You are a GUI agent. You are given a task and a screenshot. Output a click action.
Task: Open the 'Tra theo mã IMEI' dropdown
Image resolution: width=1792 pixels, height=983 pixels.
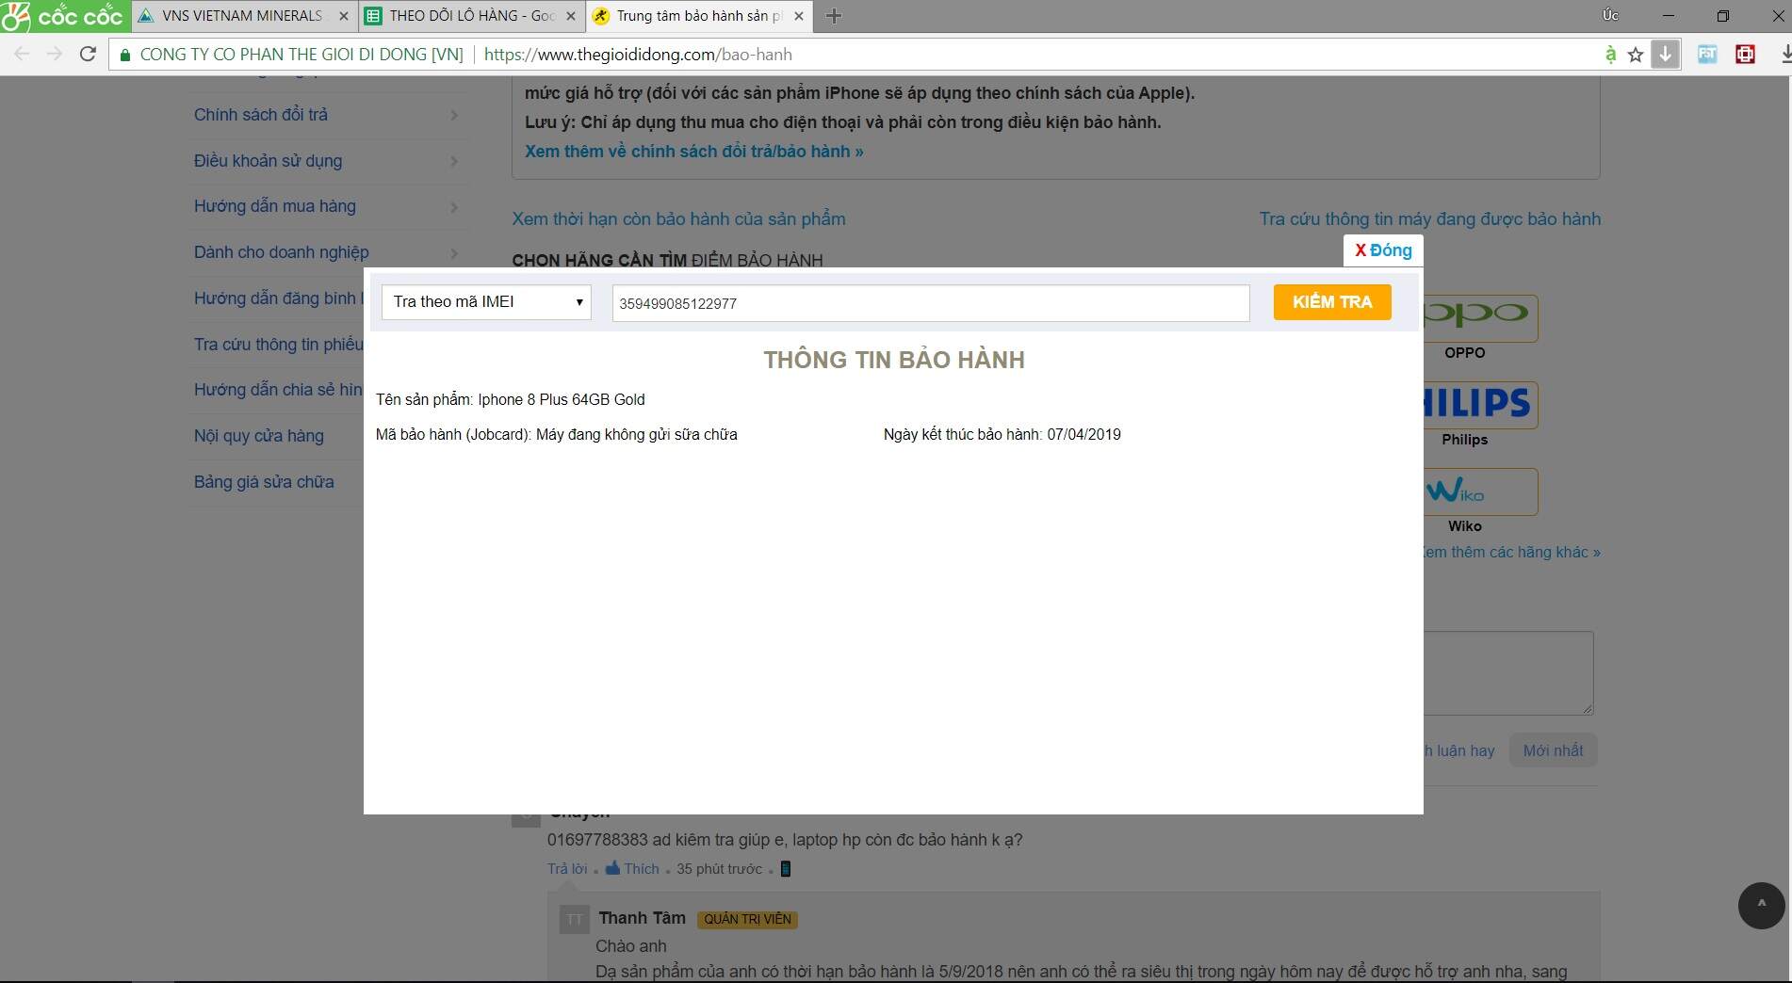(x=486, y=302)
